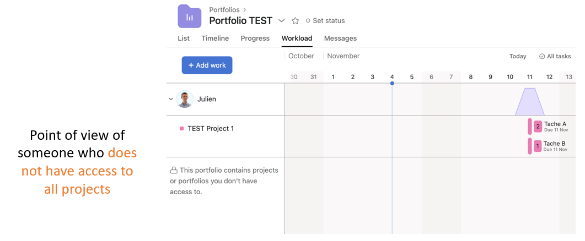The height and width of the screenshot is (241, 585).
Task: Open the Messages tab
Action: [x=340, y=39]
